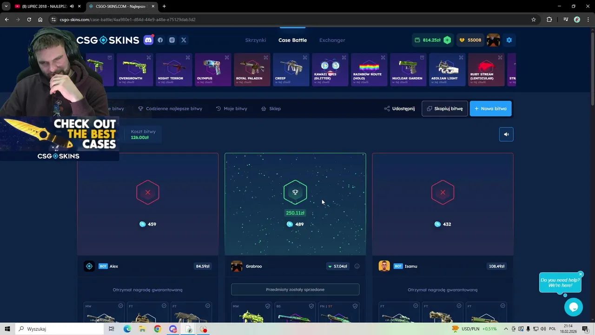Click Grabroo's BS item verified icon
This screenshot has width=595, height=335.
click(x=311, y=306)
